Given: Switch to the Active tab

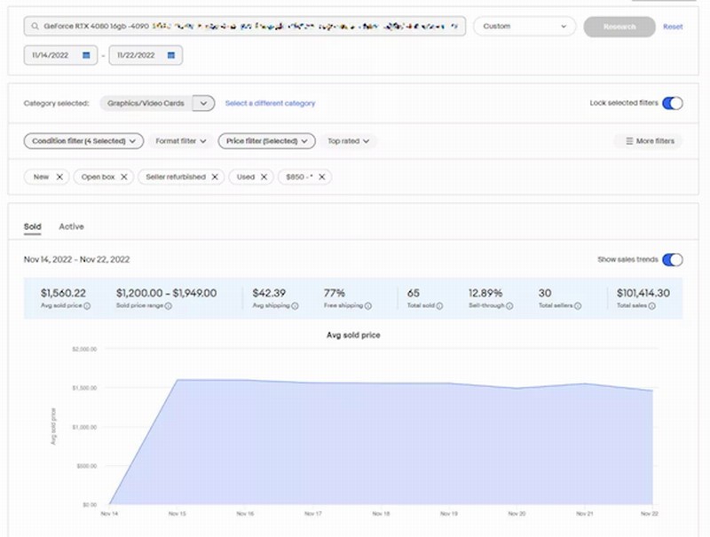Looking at the screenshot, I should 71,226.
